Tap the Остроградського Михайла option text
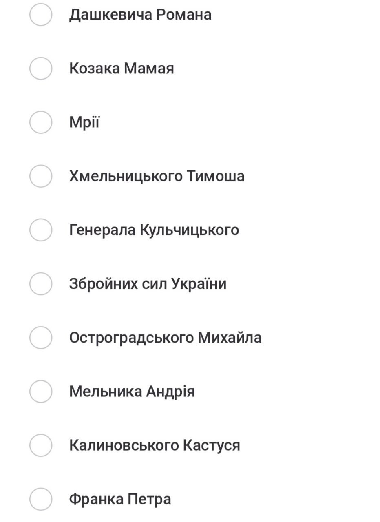380x522 pixels. coord(165,338)
